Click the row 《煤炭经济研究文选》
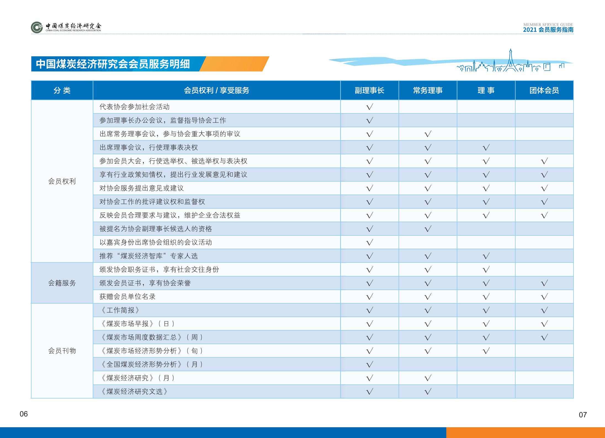Screen dimensions: 605x438 pyautogui.click(x=333, y=391)
